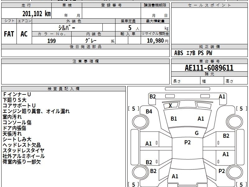Select inspector note 下廻りS大
Screen dimensions: 249x187
pyautogui.click(x=14, y=100)
